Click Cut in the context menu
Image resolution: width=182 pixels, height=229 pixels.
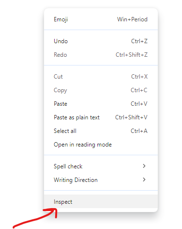click(x=101, y=77)
